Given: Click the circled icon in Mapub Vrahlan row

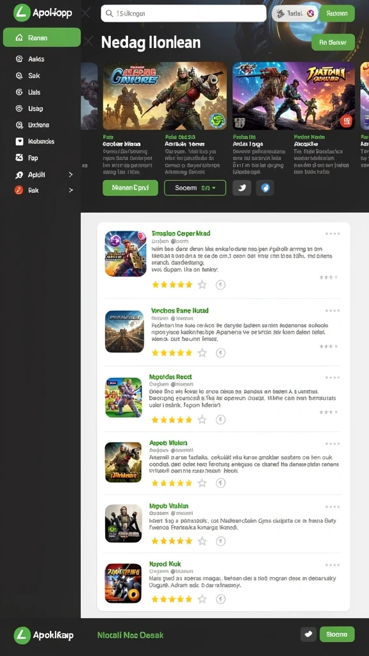Looking at the screenshot, I should coord(220,541).
